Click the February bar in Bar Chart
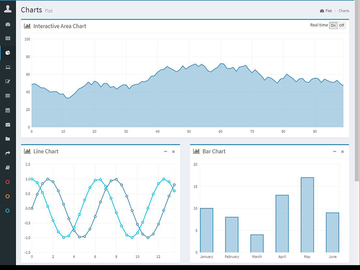The width and height of the screenshot is (360, 270). click(x=232, y=234)
